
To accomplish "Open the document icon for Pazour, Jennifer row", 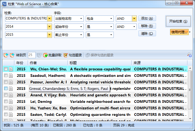I will (x=11, y=82).
